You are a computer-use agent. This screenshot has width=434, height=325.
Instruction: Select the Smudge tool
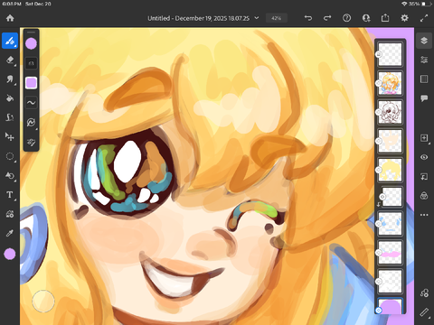click(10, 79)
